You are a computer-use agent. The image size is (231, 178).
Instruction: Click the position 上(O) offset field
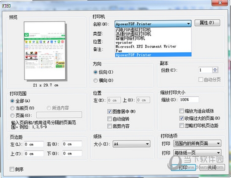(143, 100)
